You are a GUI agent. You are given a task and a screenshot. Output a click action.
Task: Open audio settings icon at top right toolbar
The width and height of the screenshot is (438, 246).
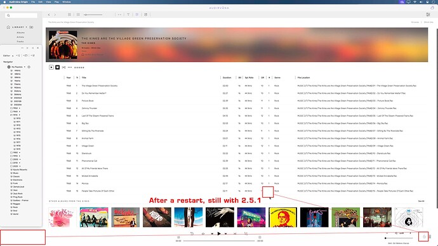(428, 15)
